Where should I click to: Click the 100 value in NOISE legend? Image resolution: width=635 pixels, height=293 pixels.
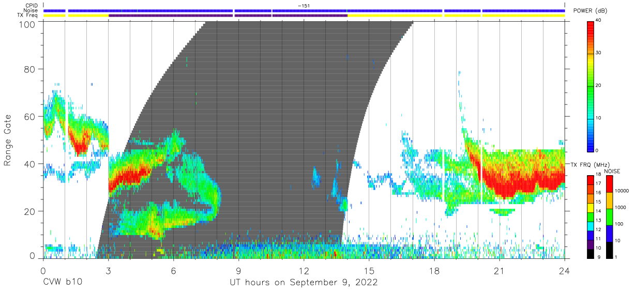coord(618,224)
